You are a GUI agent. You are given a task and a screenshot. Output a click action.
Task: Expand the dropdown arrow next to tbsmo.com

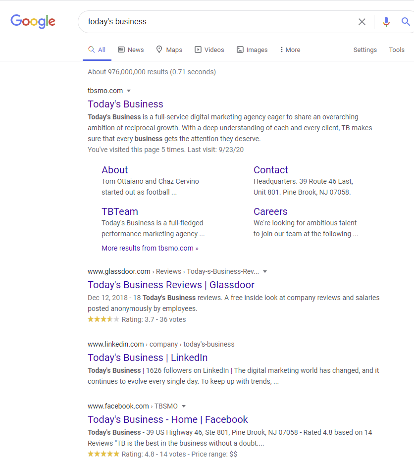pyautogui.click(x=128, y=91)
